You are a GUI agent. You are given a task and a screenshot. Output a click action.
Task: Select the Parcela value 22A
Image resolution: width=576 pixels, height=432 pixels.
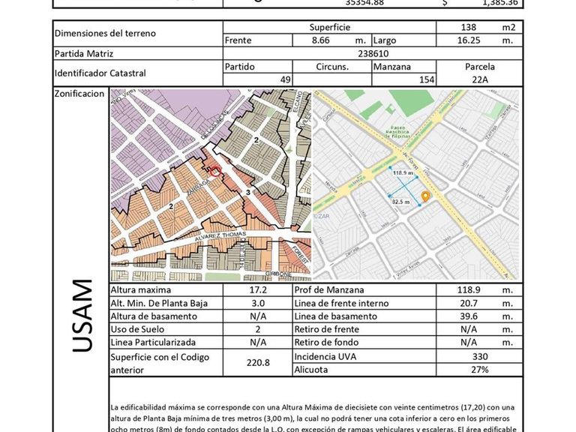click(x=479, y=79)
